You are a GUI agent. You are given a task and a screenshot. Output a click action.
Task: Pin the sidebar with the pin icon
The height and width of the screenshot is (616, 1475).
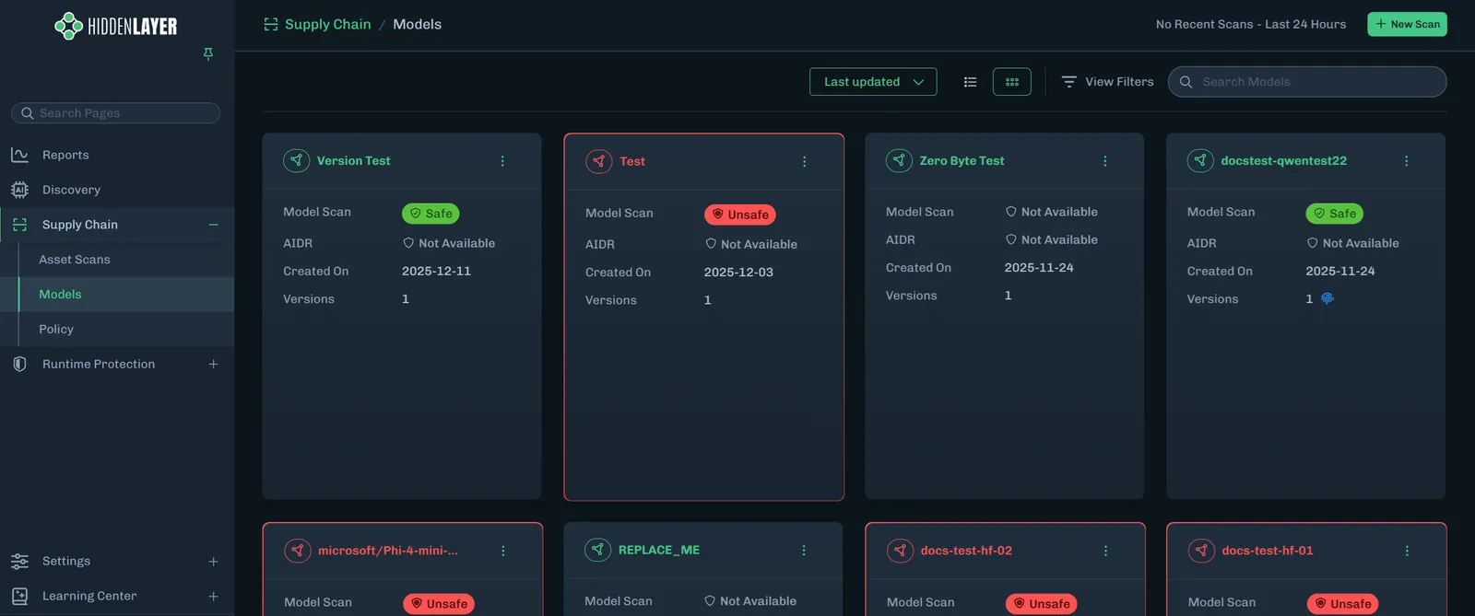click(x=208, y=54)
